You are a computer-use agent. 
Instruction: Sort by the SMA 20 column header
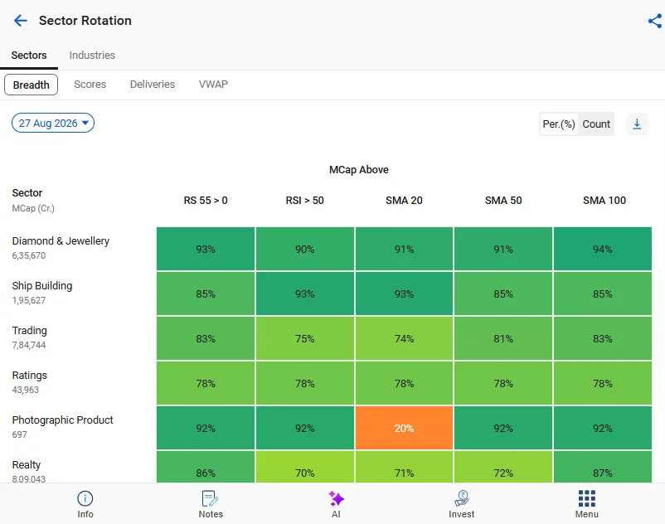click(x=404, y=200)
